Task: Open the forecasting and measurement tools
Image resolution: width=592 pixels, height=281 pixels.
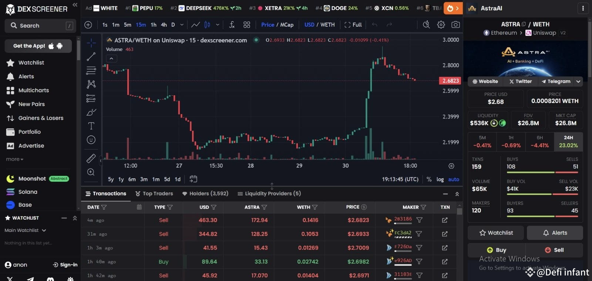Action: pyautogui.click(x=91, y=98)
